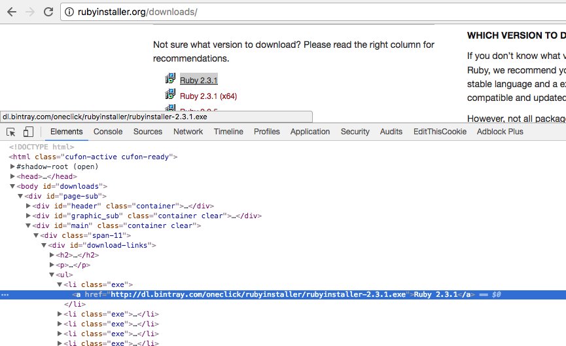566x346 pixels.
Task: Collapse the first li class="exe" node
Action: pos(60,284)
